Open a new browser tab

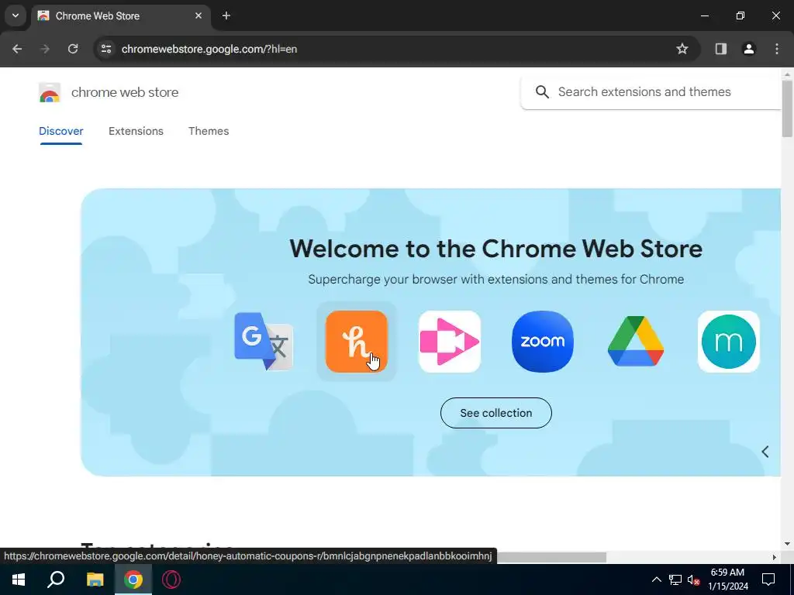click(x=226, y=15)
